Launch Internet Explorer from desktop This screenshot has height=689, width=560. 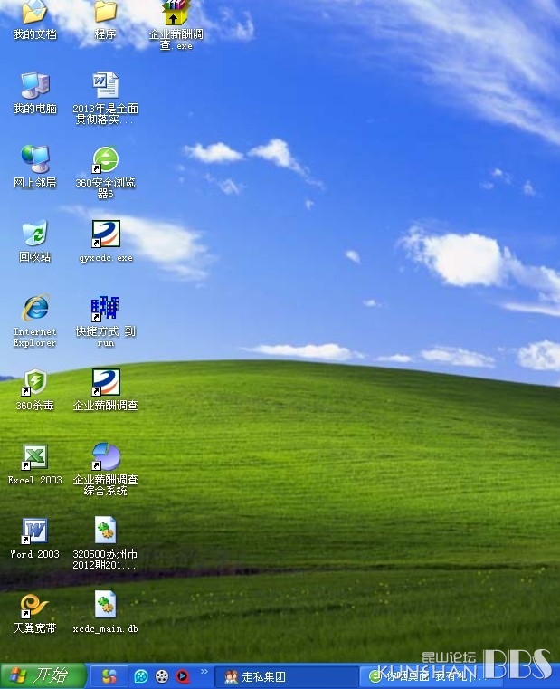35,308
